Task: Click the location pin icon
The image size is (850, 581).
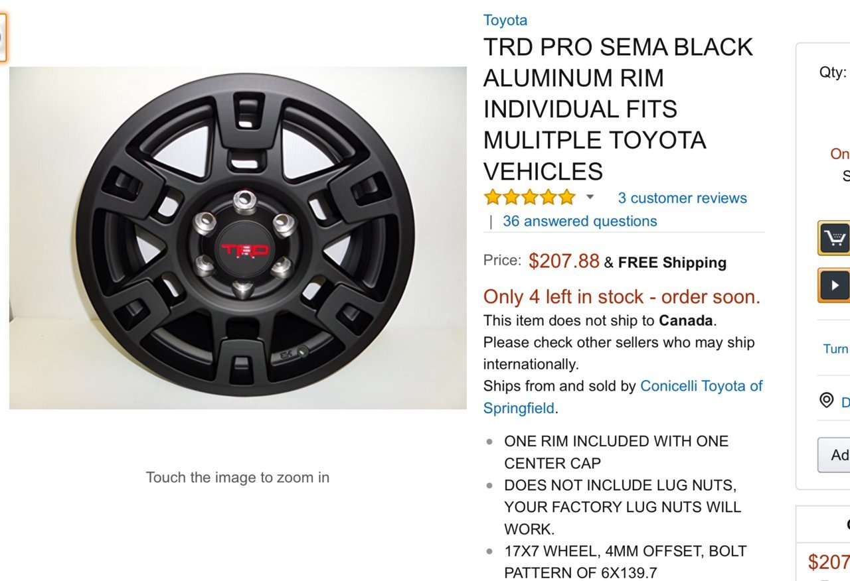Action: [x=826, y=400]
